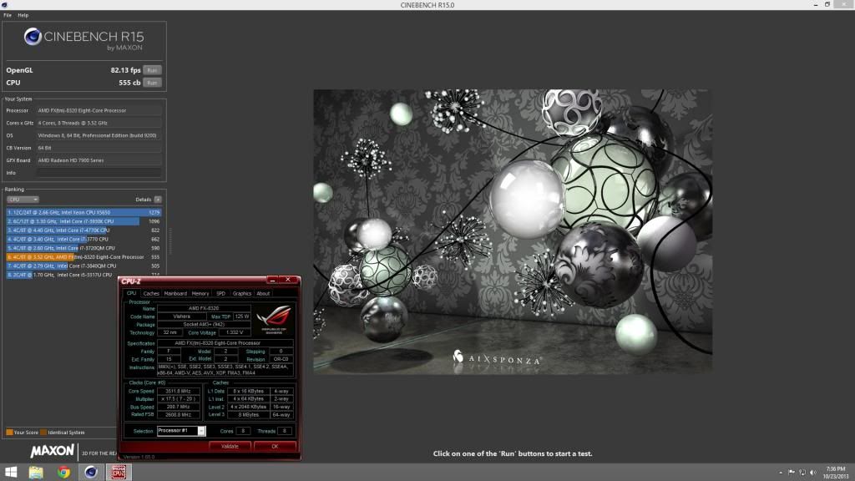Viewport: 855px width, 481px height.
Task: Click the CPU-Z taskbar icon
Action: pyautogui.click(x=119, y=472)
